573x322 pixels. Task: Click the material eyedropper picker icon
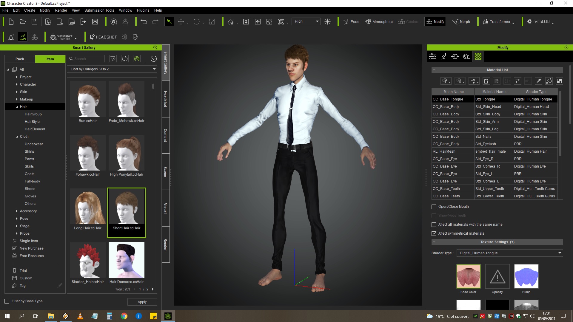(x=538, y=81)
